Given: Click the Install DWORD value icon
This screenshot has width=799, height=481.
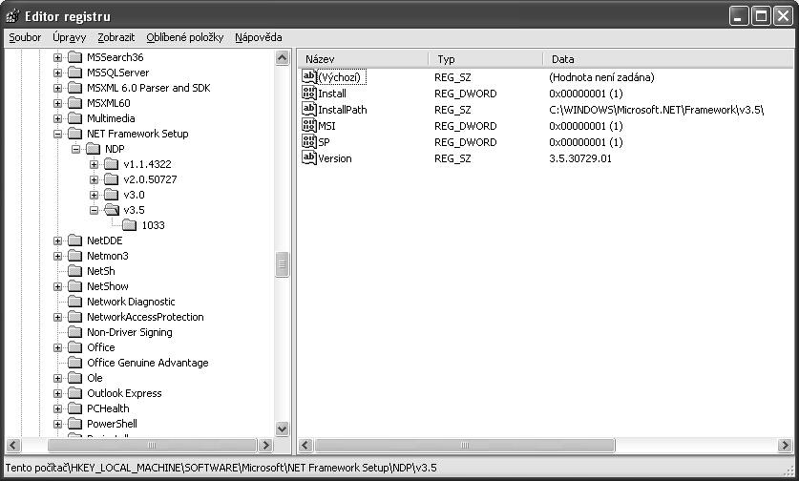Looking at the screenshot, I should [308, 94].
